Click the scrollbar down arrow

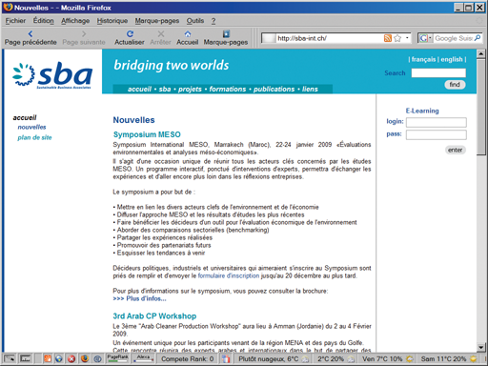tap(480, 347)
